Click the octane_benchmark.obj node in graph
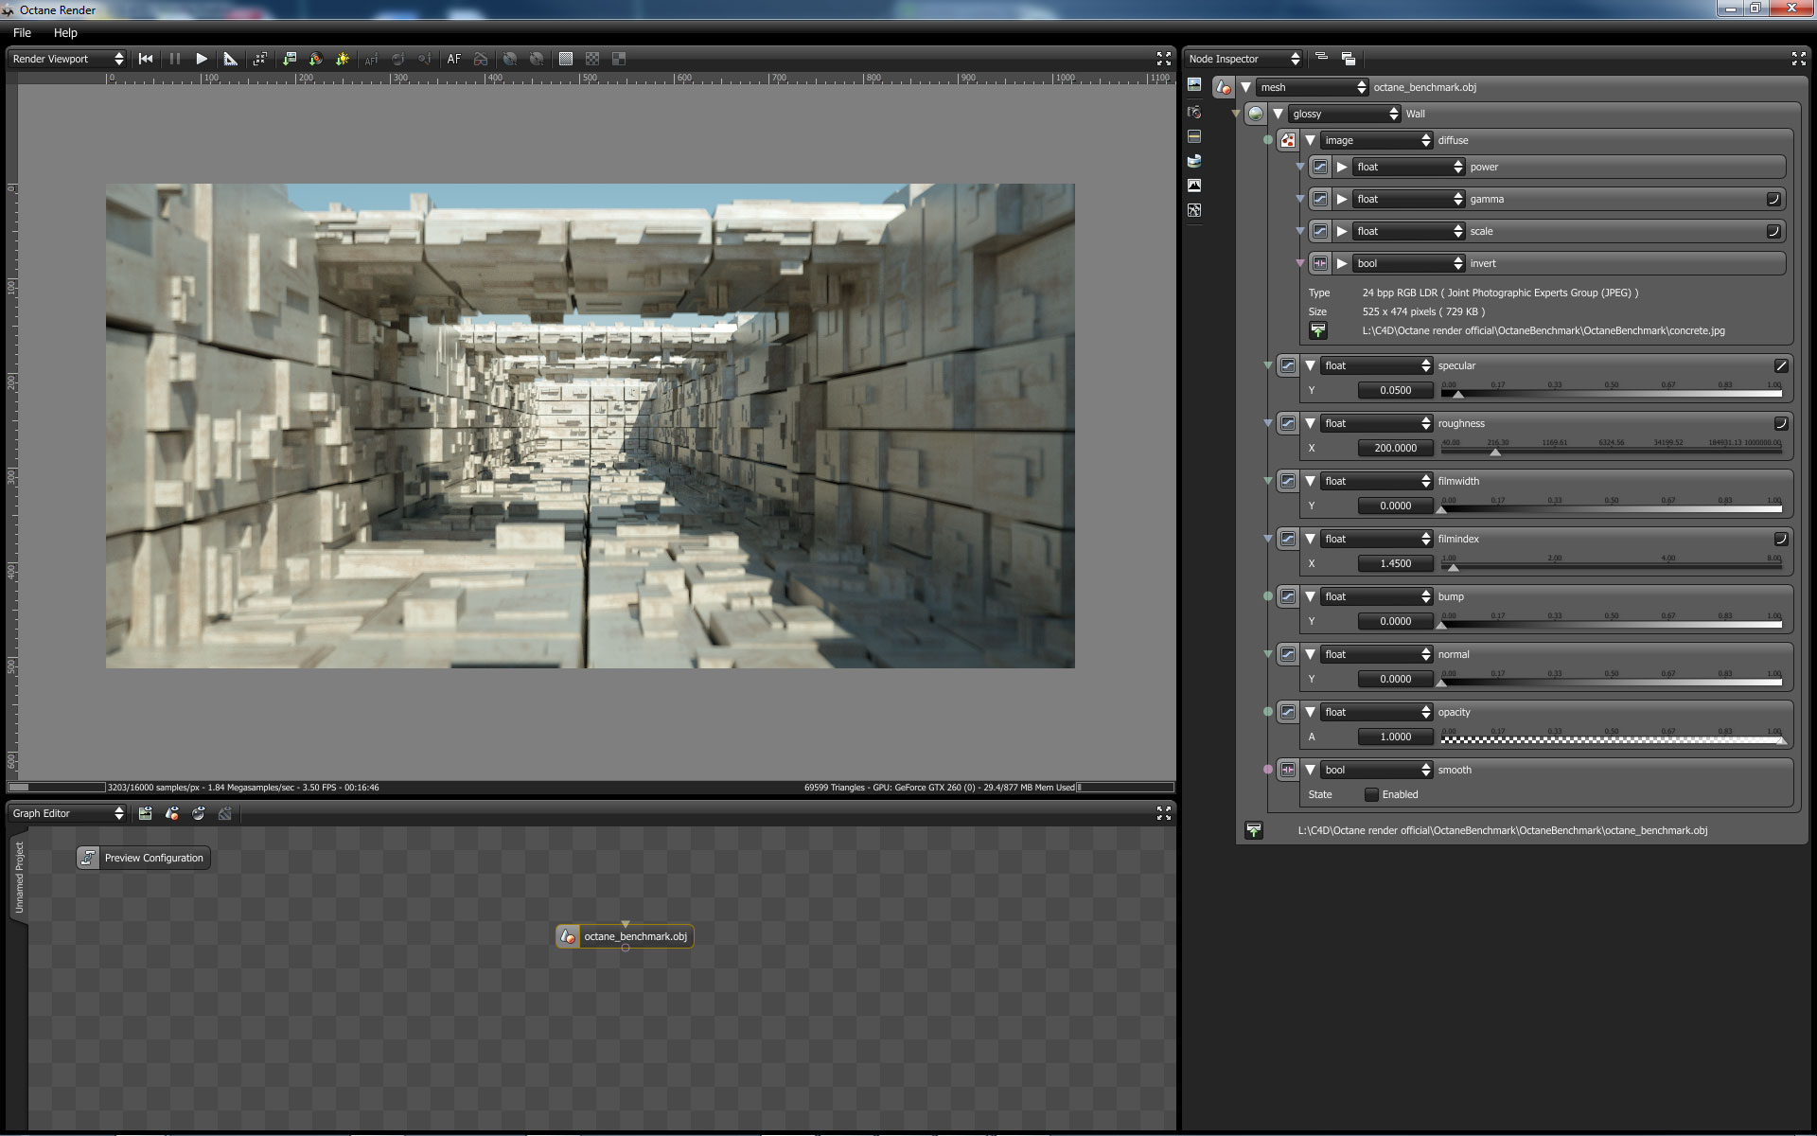 pyautogui.click(x=626, y=936)
